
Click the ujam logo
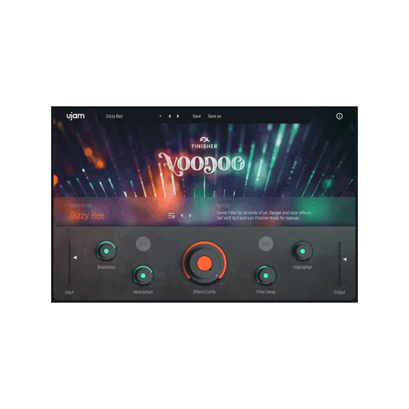click(x=75, y=116)
